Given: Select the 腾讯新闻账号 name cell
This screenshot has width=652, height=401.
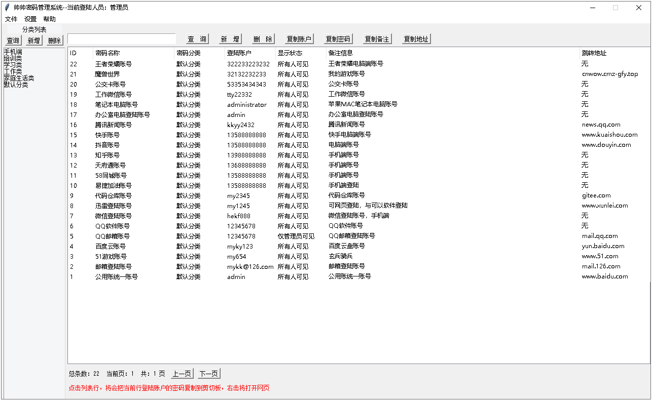Looking at the screenshot, I should coord(114,125).
